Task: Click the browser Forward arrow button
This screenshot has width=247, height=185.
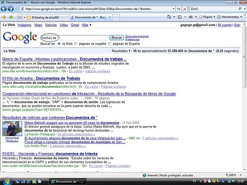Action: (x=11, y=9)
